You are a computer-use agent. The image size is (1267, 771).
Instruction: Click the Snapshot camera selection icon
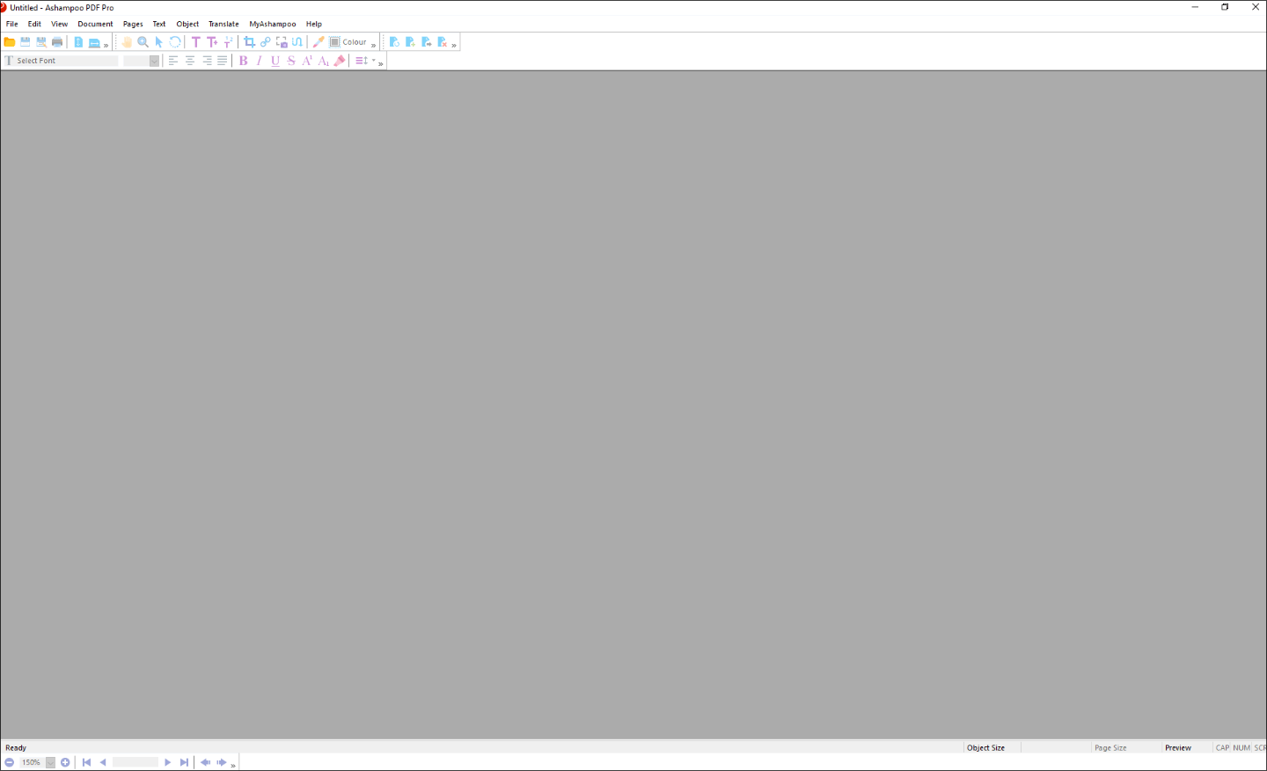pyautogui.click(x=282, y=42)
